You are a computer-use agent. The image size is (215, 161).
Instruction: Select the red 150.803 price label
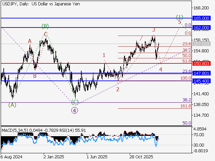[202, 63]
